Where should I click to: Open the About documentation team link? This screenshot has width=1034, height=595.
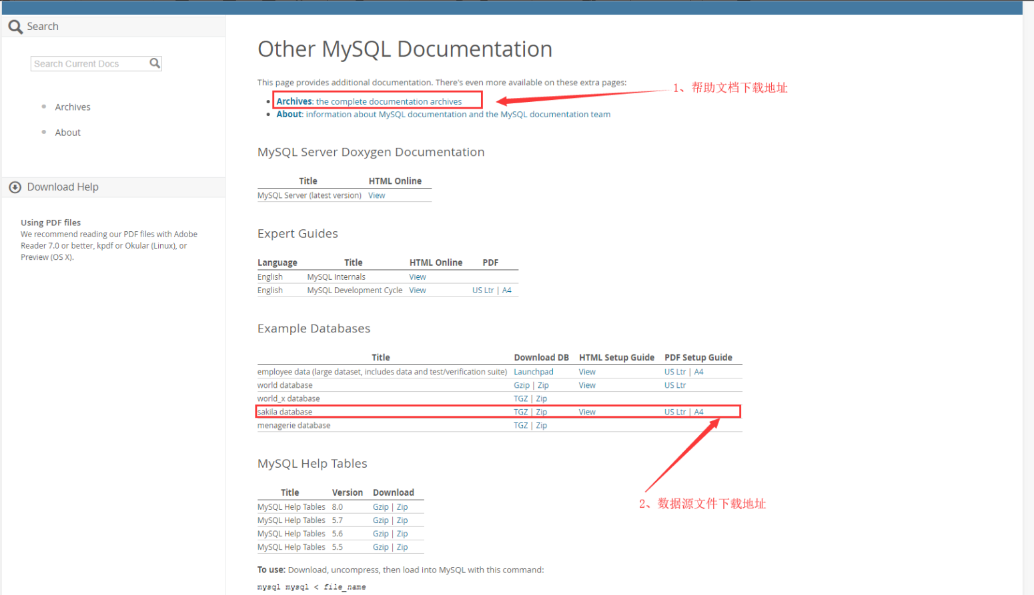point(288,114)
